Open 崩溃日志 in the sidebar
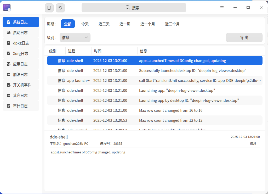The width and height of the screenshot is (268, 194). 21,74
